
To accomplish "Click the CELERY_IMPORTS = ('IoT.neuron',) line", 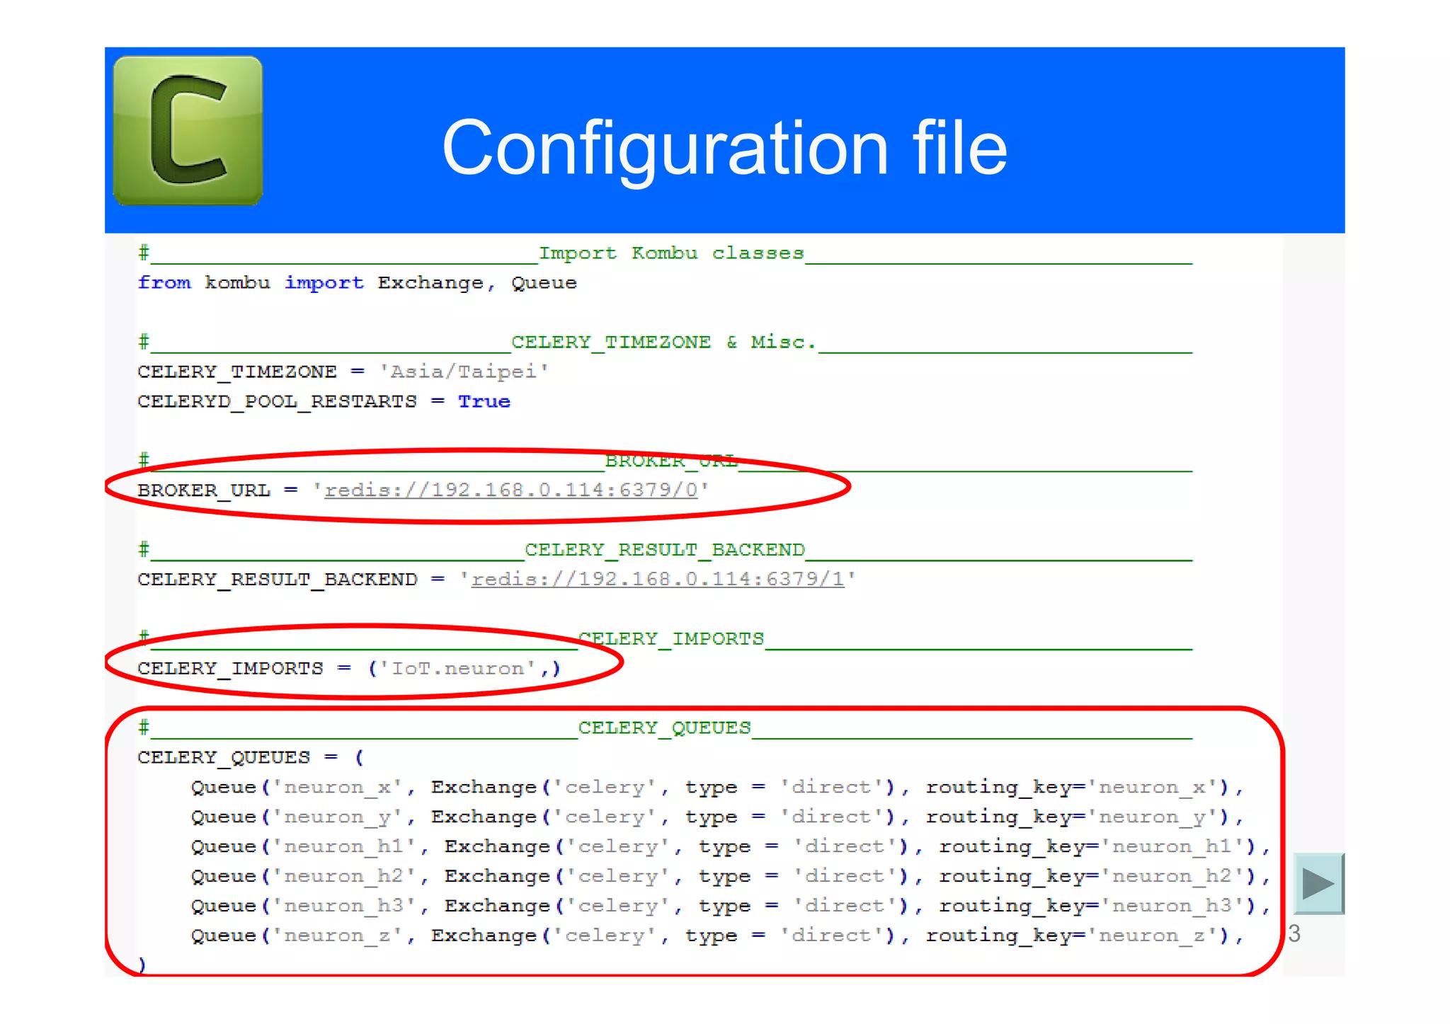I will click(349, 669).
